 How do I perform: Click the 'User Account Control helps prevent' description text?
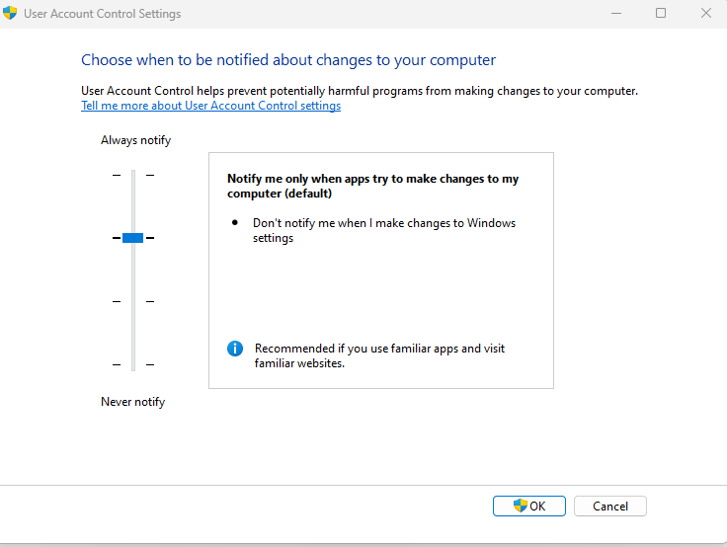[x=360, y=91]
